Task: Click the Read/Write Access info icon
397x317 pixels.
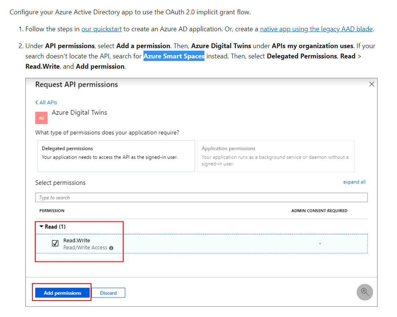Action: (x=111, y=248)
